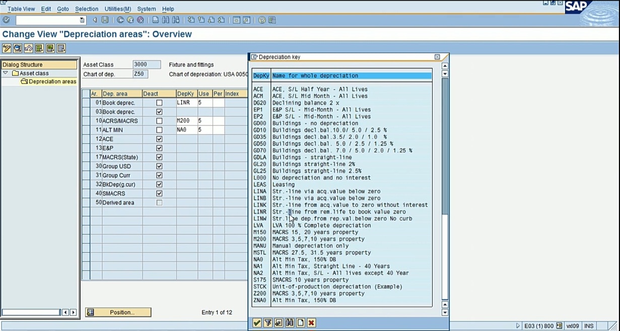
Task: Cancel dialog with red X icon in footer
Action: (311, 323)
